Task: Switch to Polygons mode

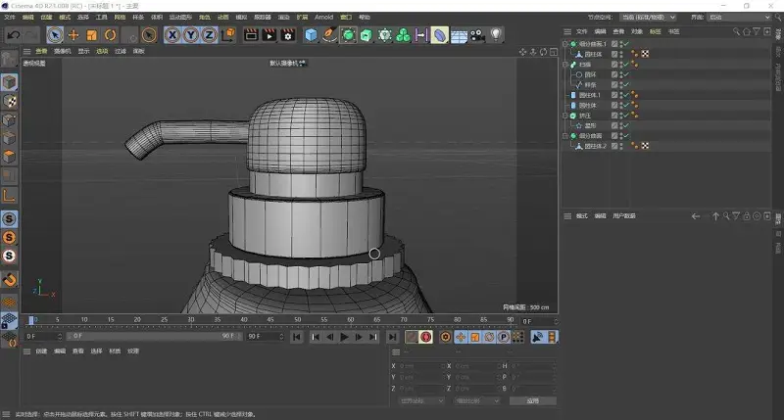Action: pyautogui.click(x=9, y=157)
